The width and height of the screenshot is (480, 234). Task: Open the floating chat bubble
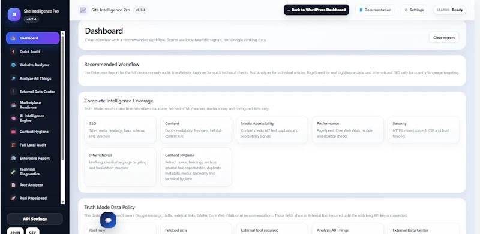click(x=108, y=220)
